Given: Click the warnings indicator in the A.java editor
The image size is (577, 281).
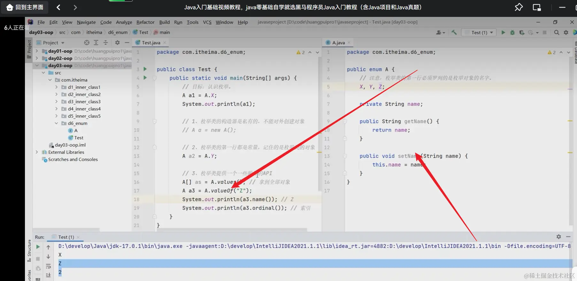Looking at the screenshot, I should click(552, 52).
